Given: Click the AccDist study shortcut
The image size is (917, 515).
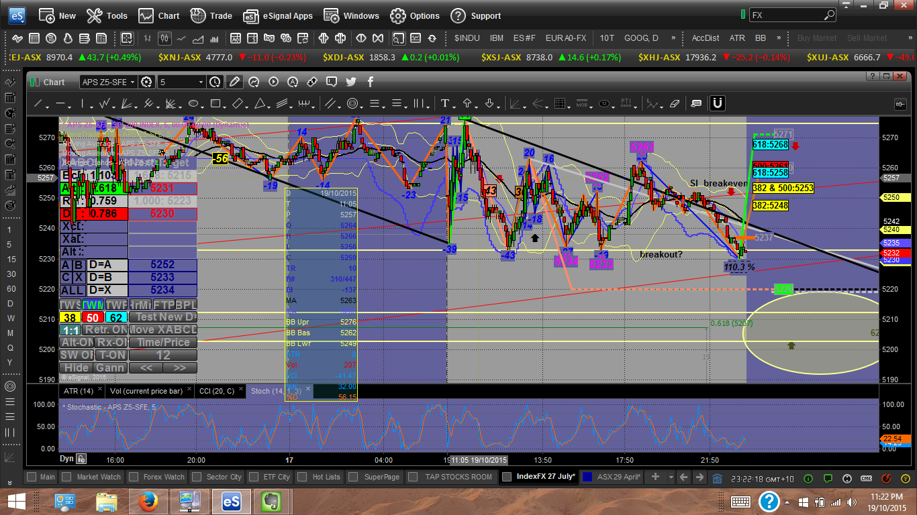Looking at the screenshot, I should pos(706,38).
